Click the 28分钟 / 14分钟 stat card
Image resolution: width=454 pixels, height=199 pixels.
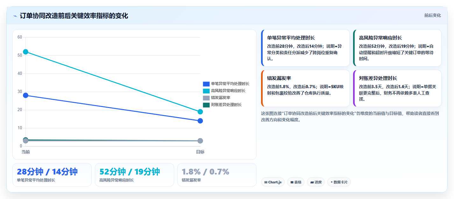52,175
